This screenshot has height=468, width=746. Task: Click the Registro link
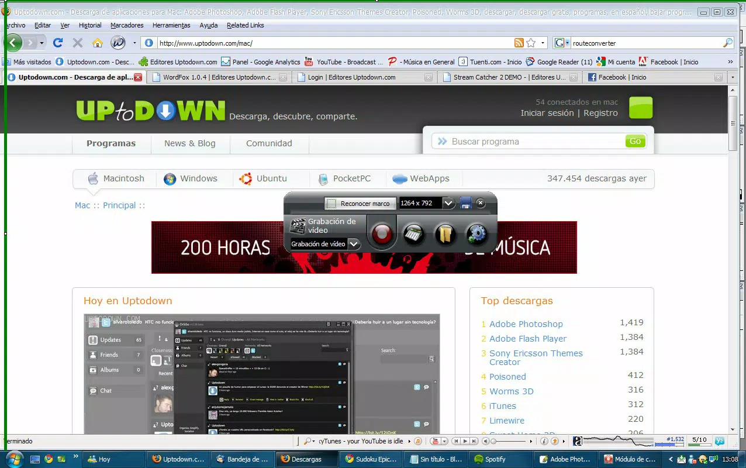[600, 113]
